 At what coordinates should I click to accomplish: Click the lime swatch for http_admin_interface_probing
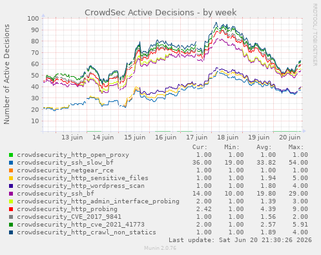tap(11, 201)
